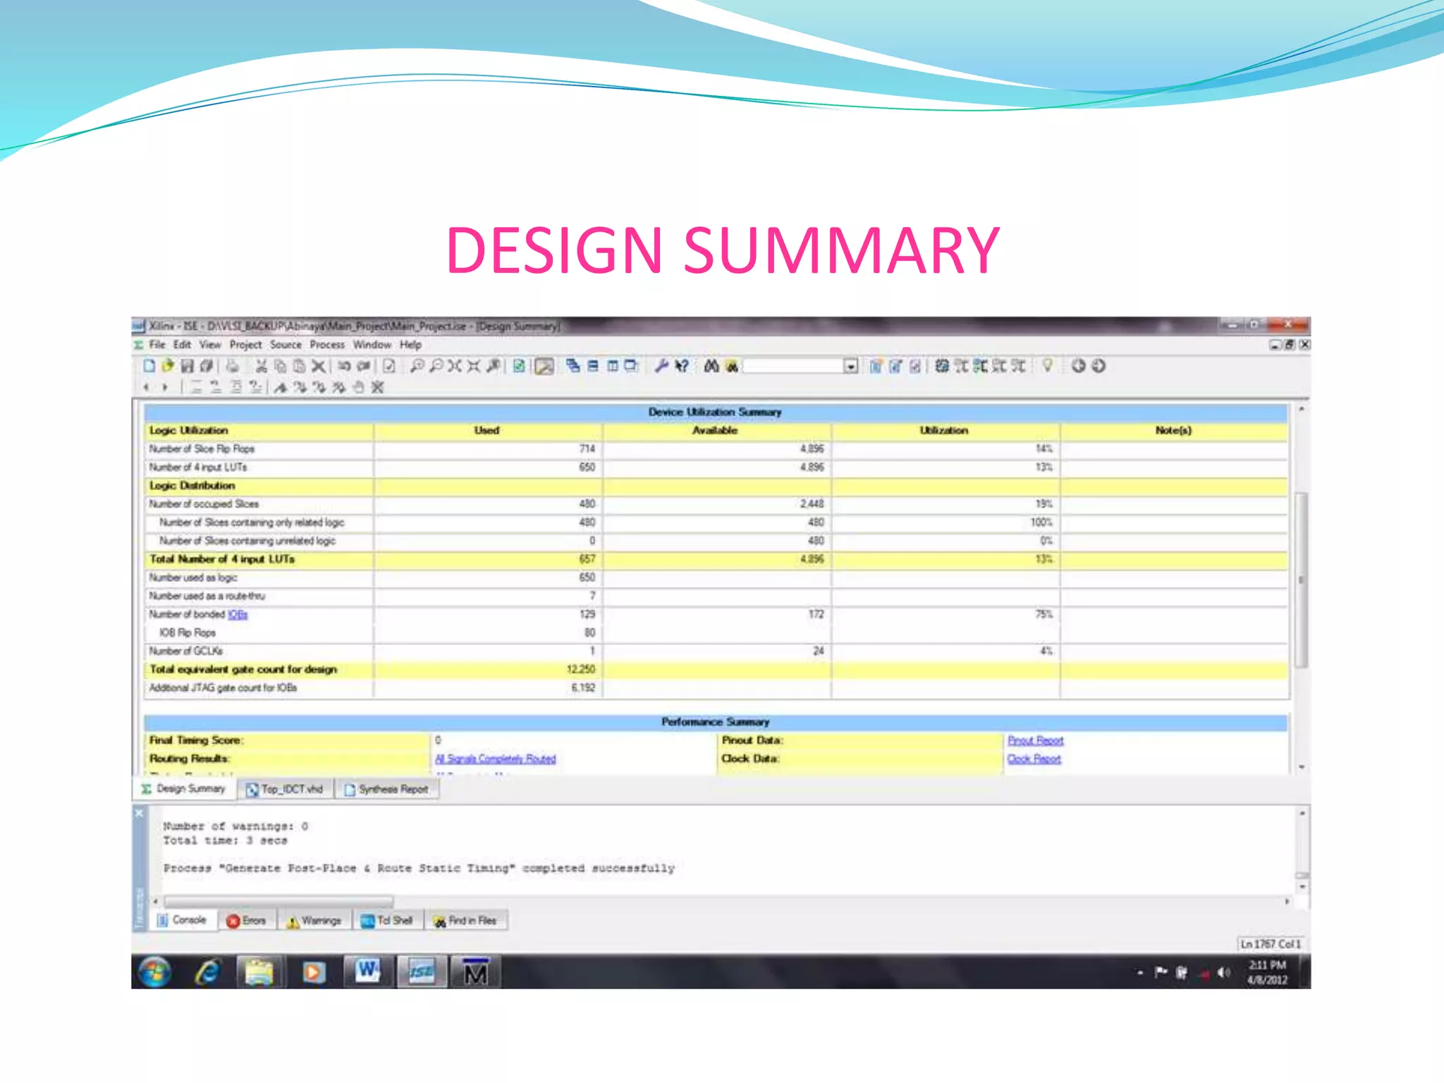Toggle the highlighted Design Summary toolbar button
This screenshot has width=1444, height=1083.
[544, 366]
